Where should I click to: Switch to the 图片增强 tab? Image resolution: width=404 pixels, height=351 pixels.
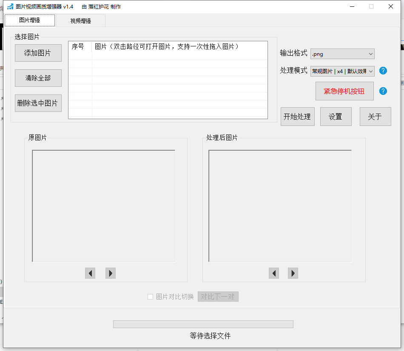point(30,20)
